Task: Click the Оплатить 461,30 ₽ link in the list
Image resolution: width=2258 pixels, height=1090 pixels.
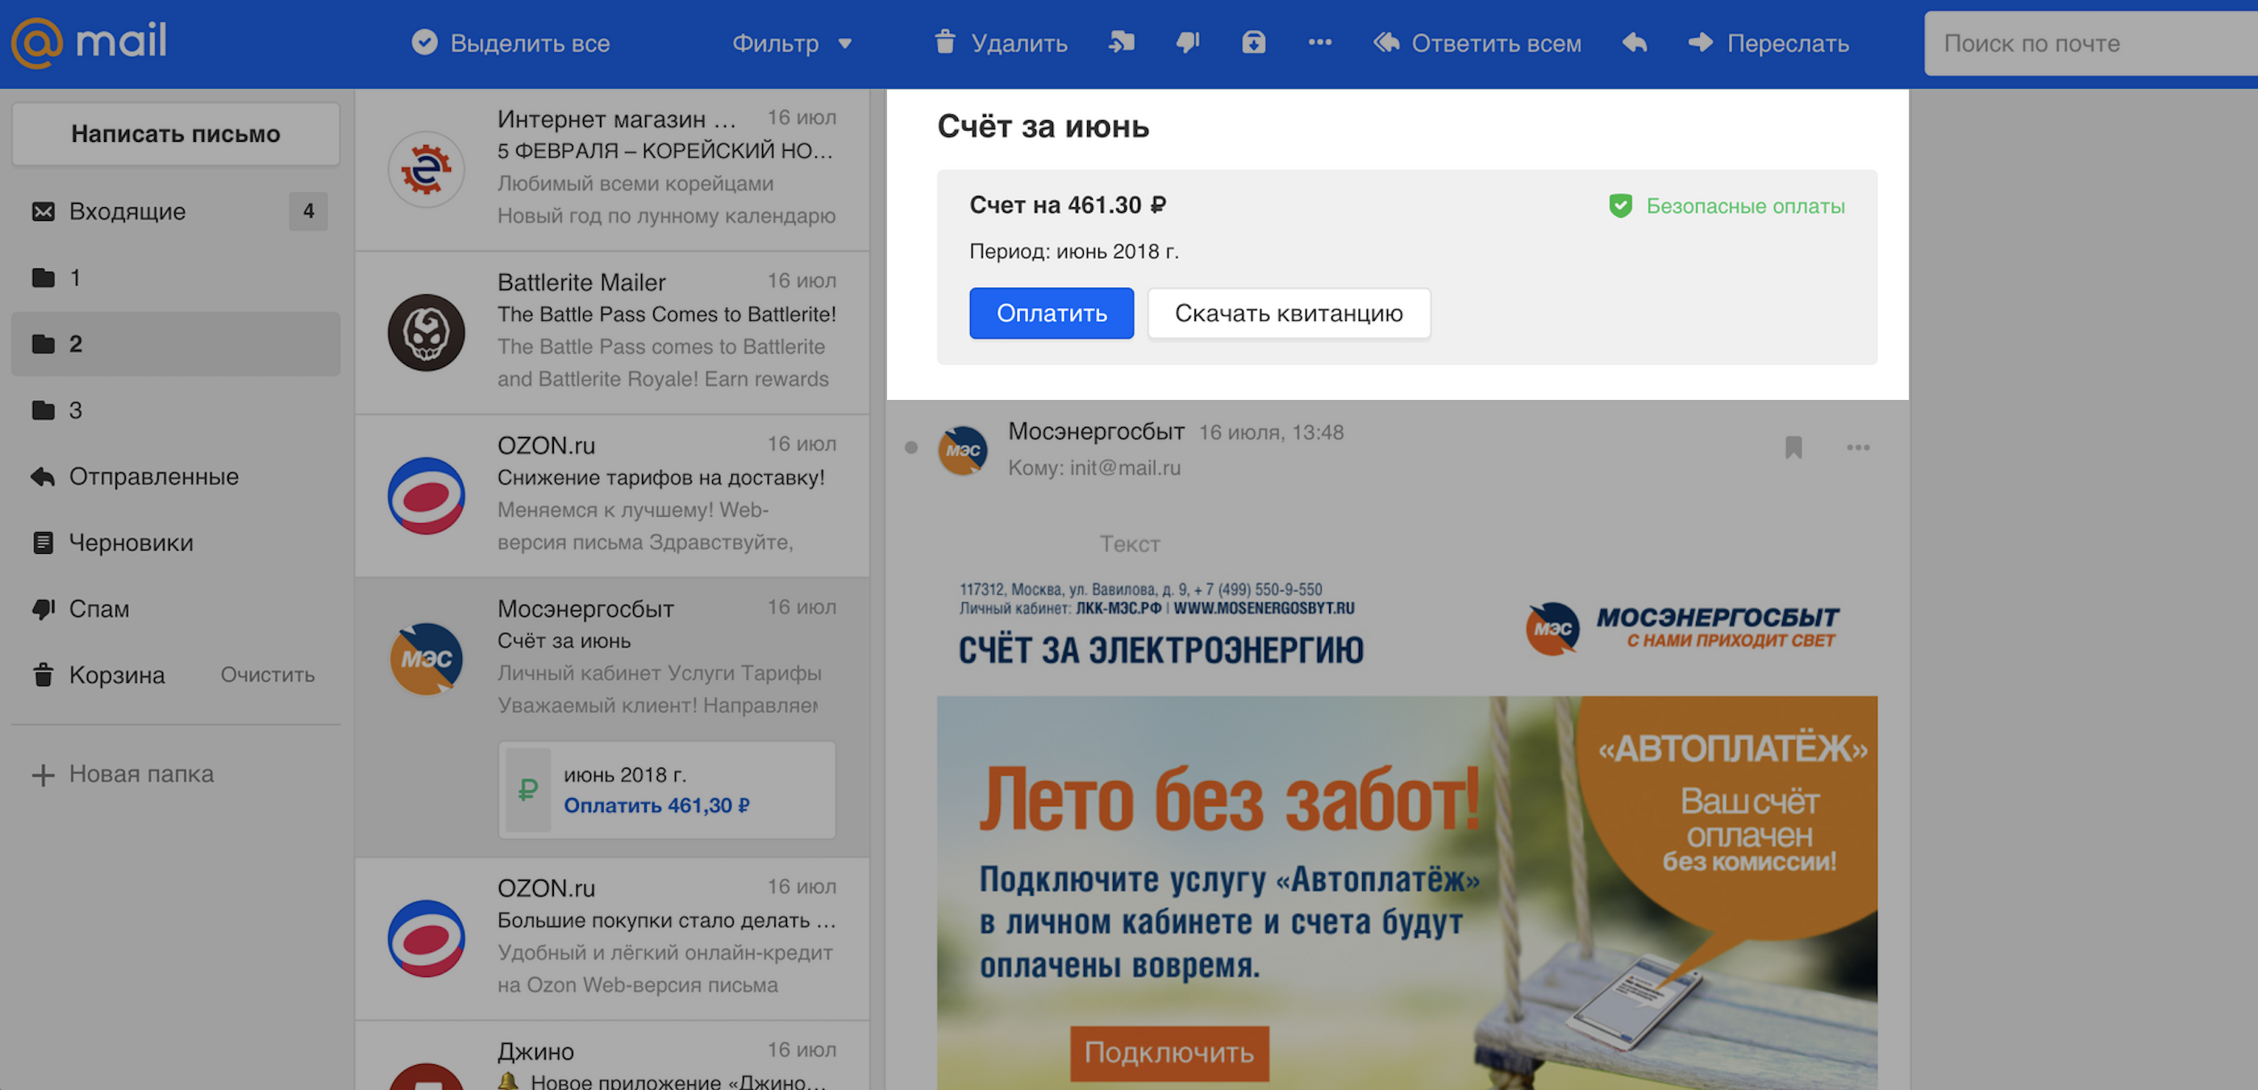Action: click(656, 805)
